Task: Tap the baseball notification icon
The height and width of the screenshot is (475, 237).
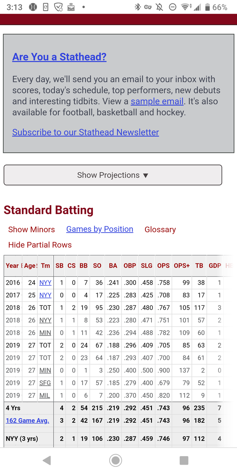Action: tap(33, 7)
